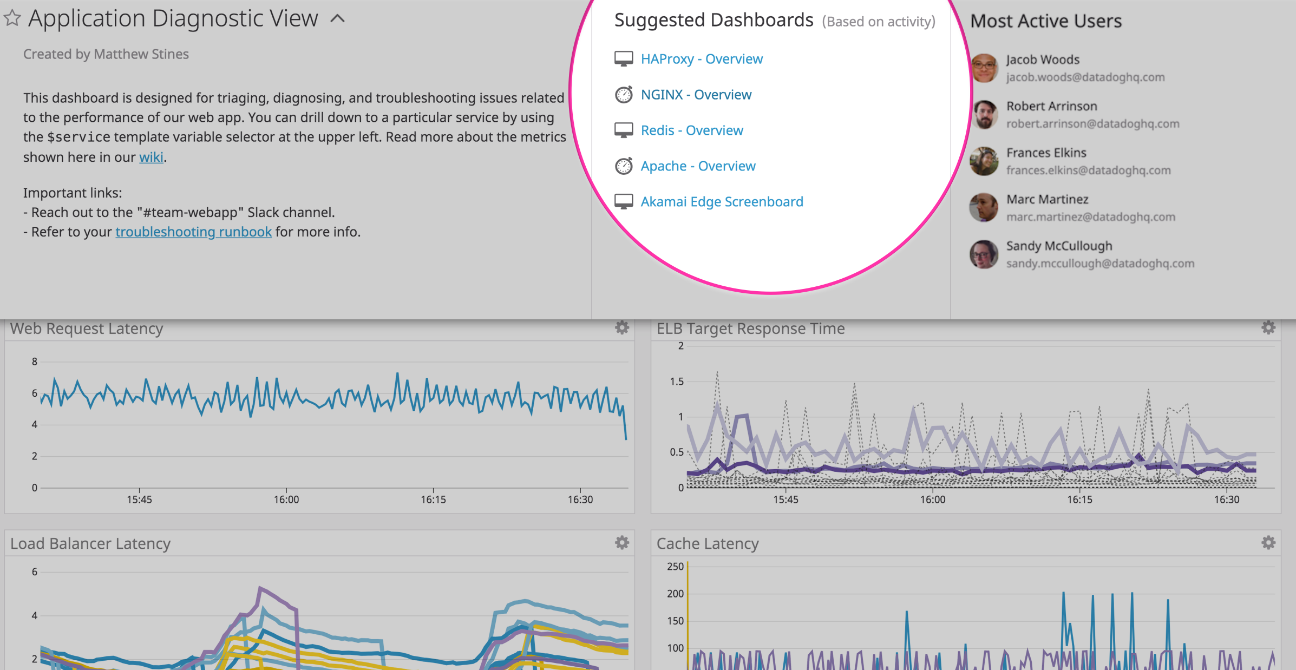Open the HAProxy - Overview dashboard
1296x670 pixels.
(702, 59)
